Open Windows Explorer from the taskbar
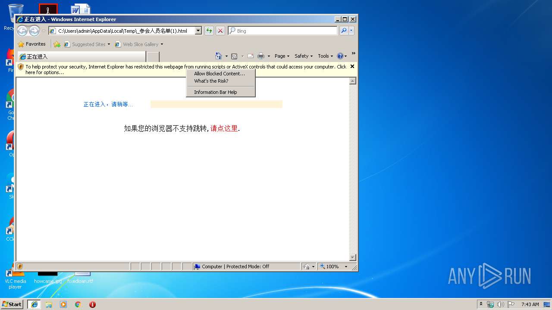This screenshot has height=310, width=552. [x=49, y=304]
